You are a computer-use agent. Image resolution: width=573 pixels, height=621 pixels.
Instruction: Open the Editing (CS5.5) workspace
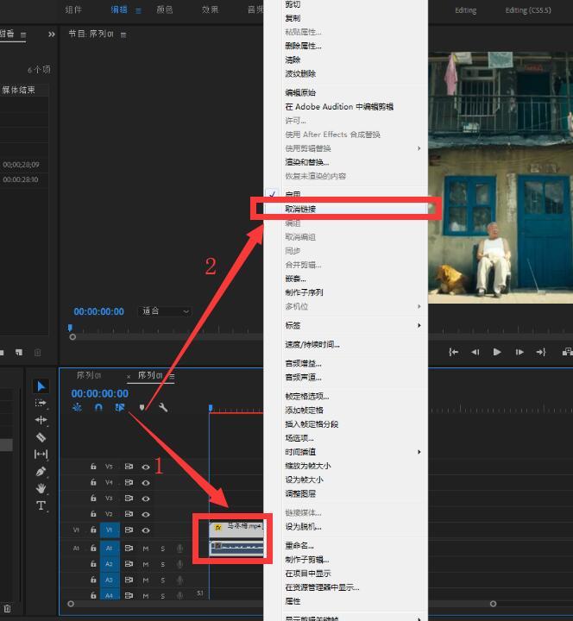[x=528, y=10]
